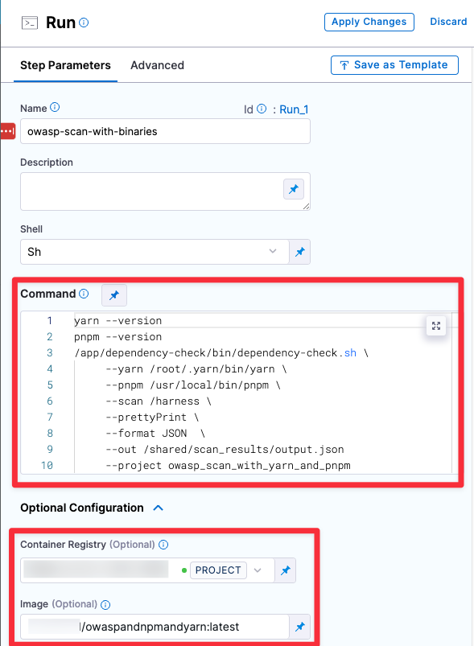Expand the command editor to fullscreen

point(435,326)
